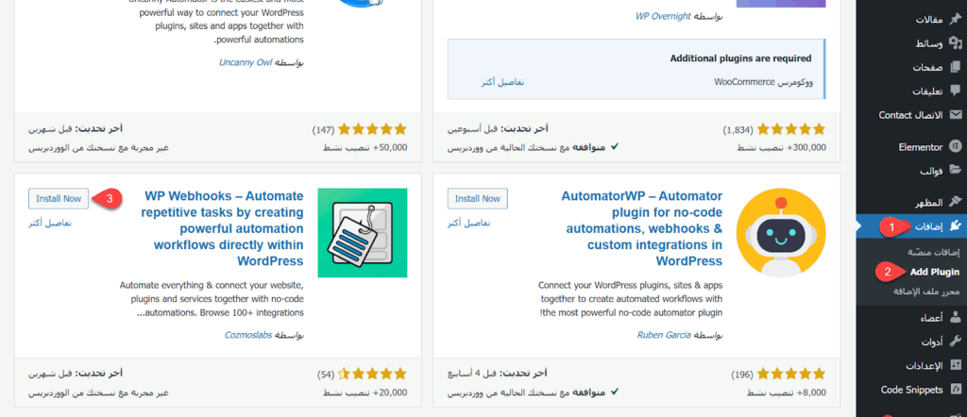Install the WP Webhooks plugin now
Viewport: 967px width, 417px height.
59,198
